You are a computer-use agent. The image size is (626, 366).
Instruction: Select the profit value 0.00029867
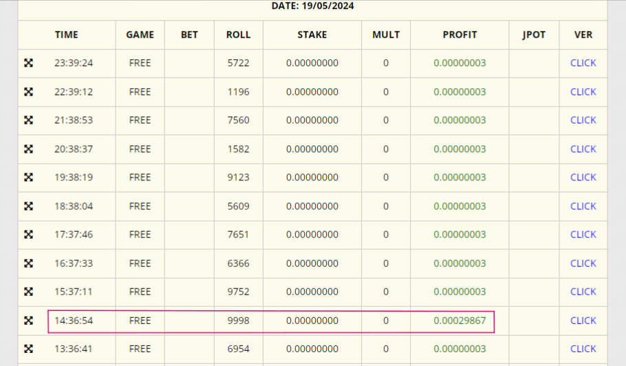point(460,321)
